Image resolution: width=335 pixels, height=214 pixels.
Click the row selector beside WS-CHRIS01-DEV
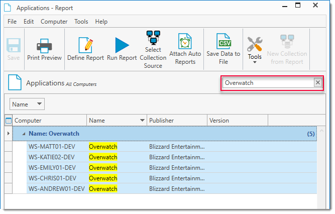click(x=9, y=178)
